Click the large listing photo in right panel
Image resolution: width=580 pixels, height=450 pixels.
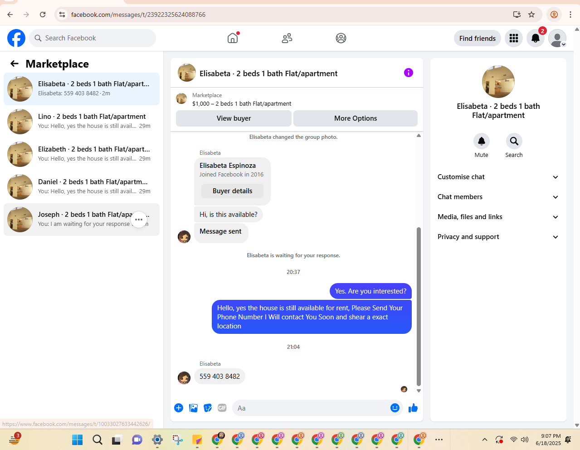pos(498,82)
